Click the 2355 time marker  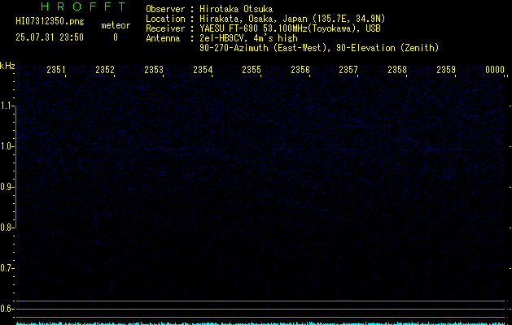pyautogui.click(x=252, y=71)
